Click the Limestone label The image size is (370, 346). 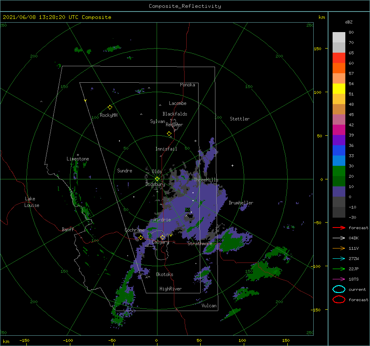click(78, 159)
